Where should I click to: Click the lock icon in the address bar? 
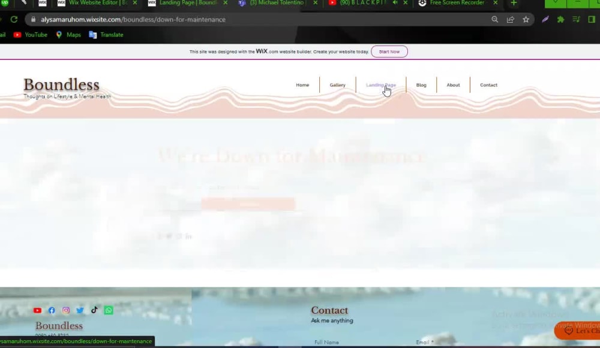pyautogui.click(x=33, y=20)
